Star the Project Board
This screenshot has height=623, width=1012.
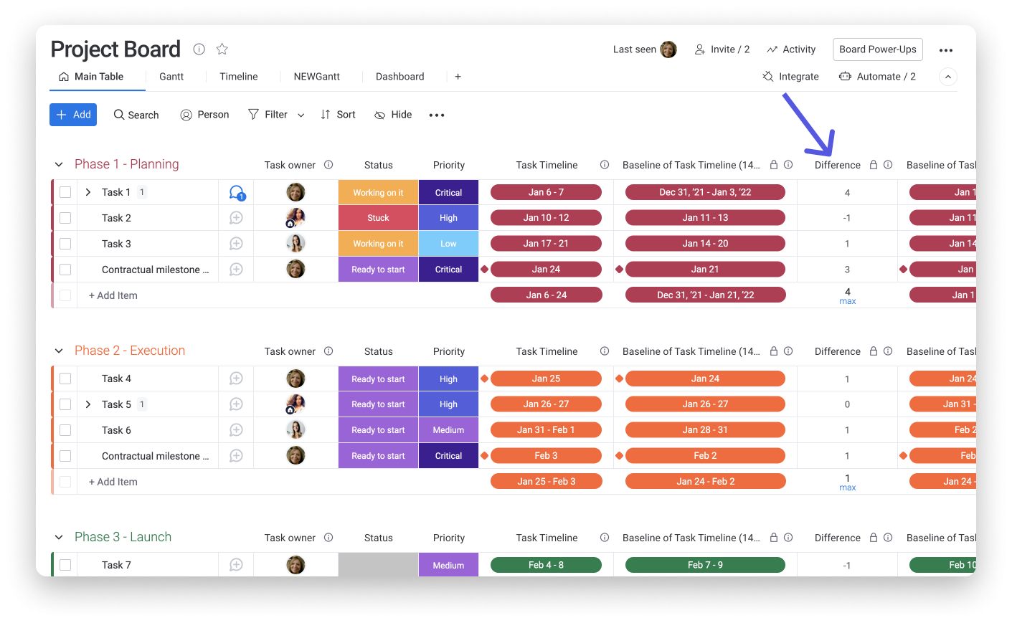(x=222, y=49)
